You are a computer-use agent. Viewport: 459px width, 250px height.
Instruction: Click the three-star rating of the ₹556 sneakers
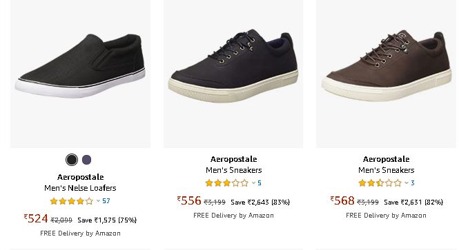pos(226,183)
